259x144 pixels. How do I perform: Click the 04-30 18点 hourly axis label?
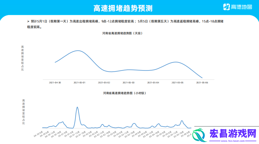point(56,134)
